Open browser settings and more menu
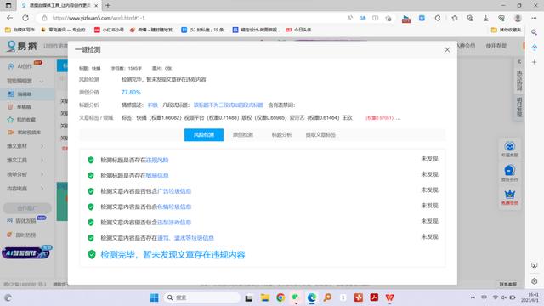 pyautogui.click(x=534, y=18)
